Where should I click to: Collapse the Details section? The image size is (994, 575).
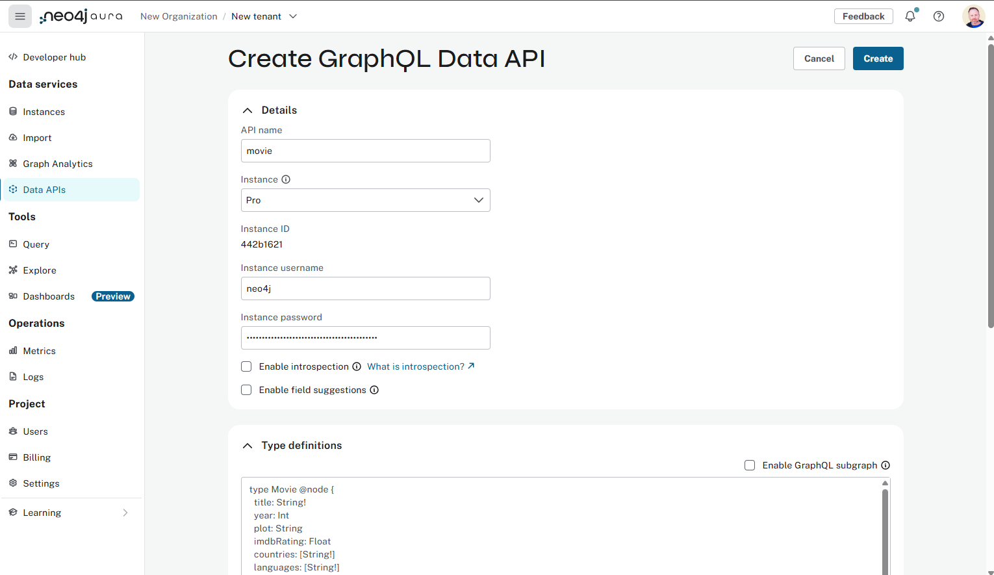click(x=248, y=110)
